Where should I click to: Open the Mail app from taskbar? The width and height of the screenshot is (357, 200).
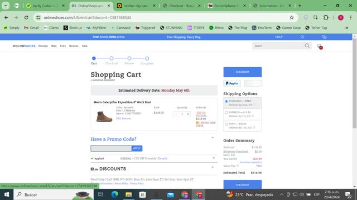171,194
